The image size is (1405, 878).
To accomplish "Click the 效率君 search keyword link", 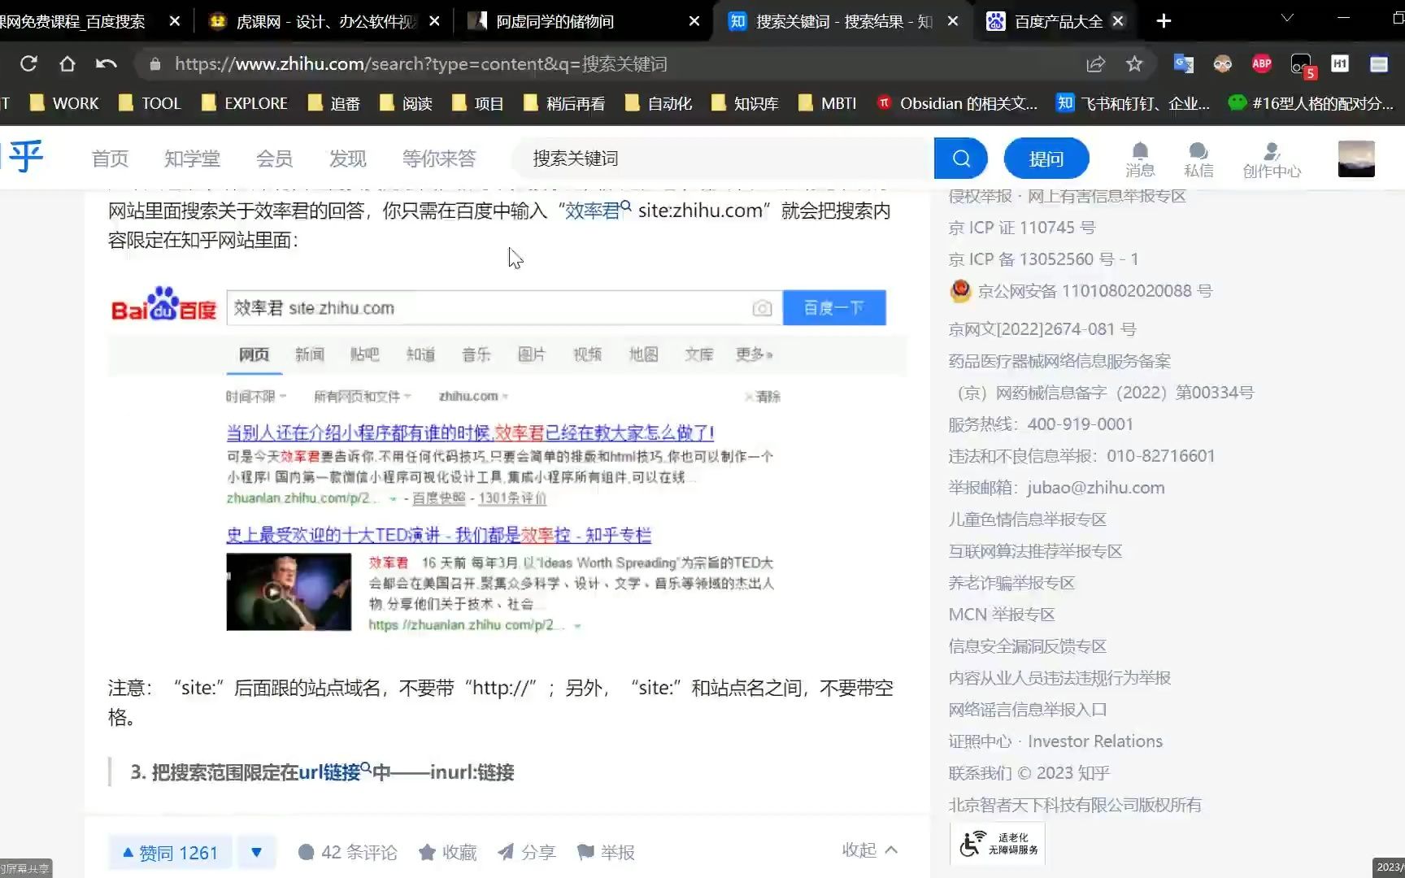I will [x=598, y=211].
